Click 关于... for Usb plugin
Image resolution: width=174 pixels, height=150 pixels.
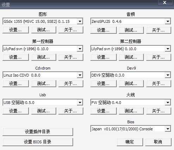click(x=71, y=111)
